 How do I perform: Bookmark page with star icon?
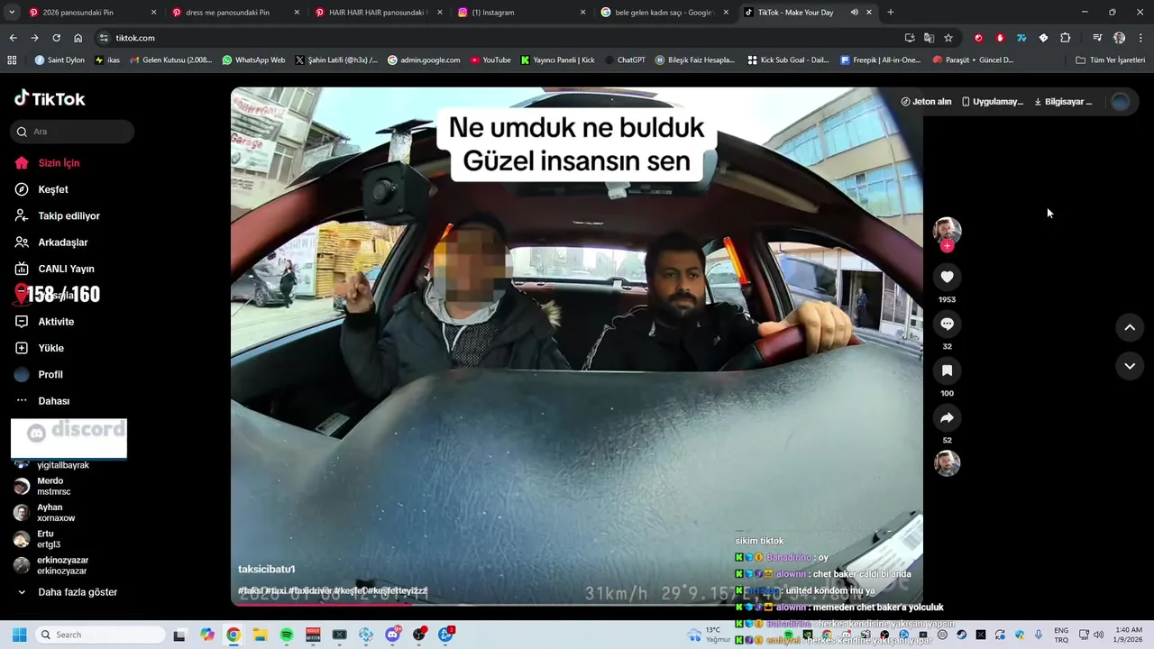tap(948, 38)
